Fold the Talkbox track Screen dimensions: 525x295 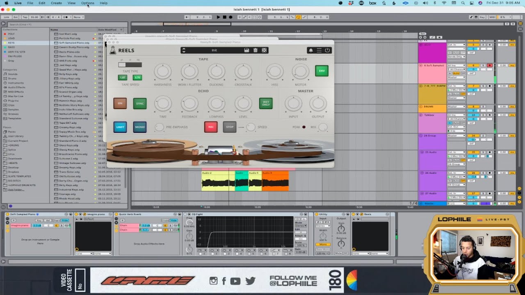pos(420,115)
